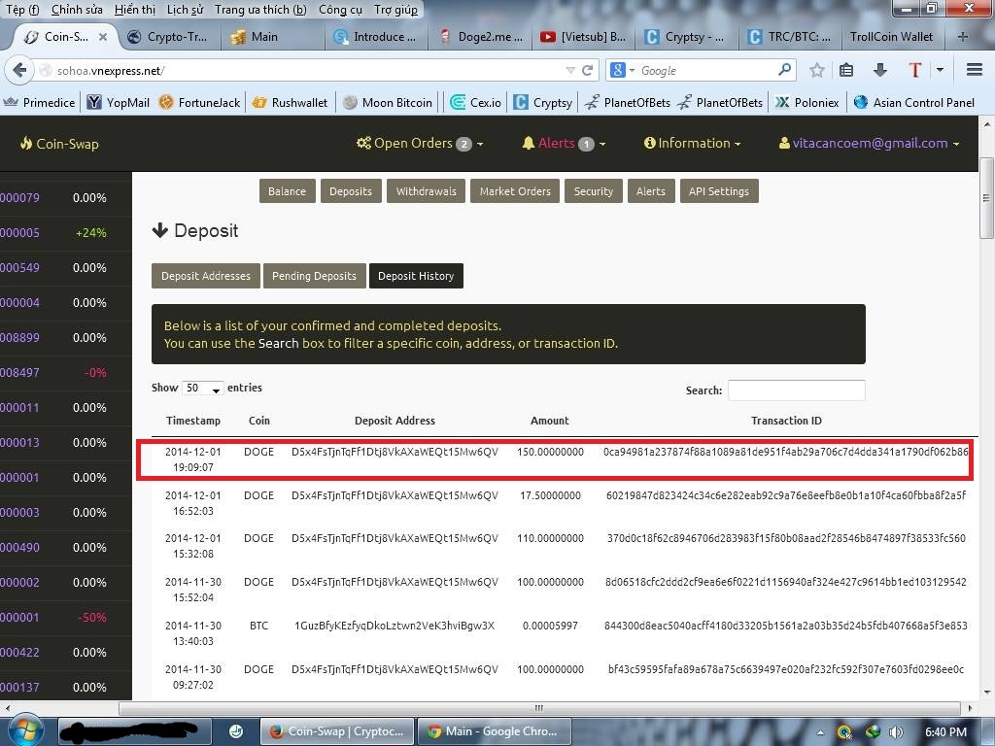This screenshot has width=995, height=746.
Task: Switch to the Introduce ... tab
Action: pos(375,37)
